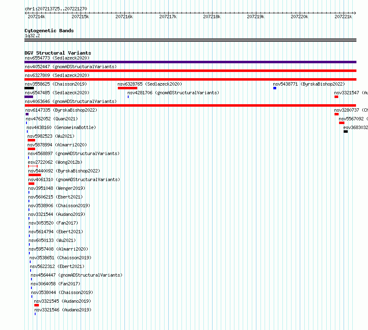
Task: Select the nsv6050133 (Wu2021) label
Action: tap(53, 240)
